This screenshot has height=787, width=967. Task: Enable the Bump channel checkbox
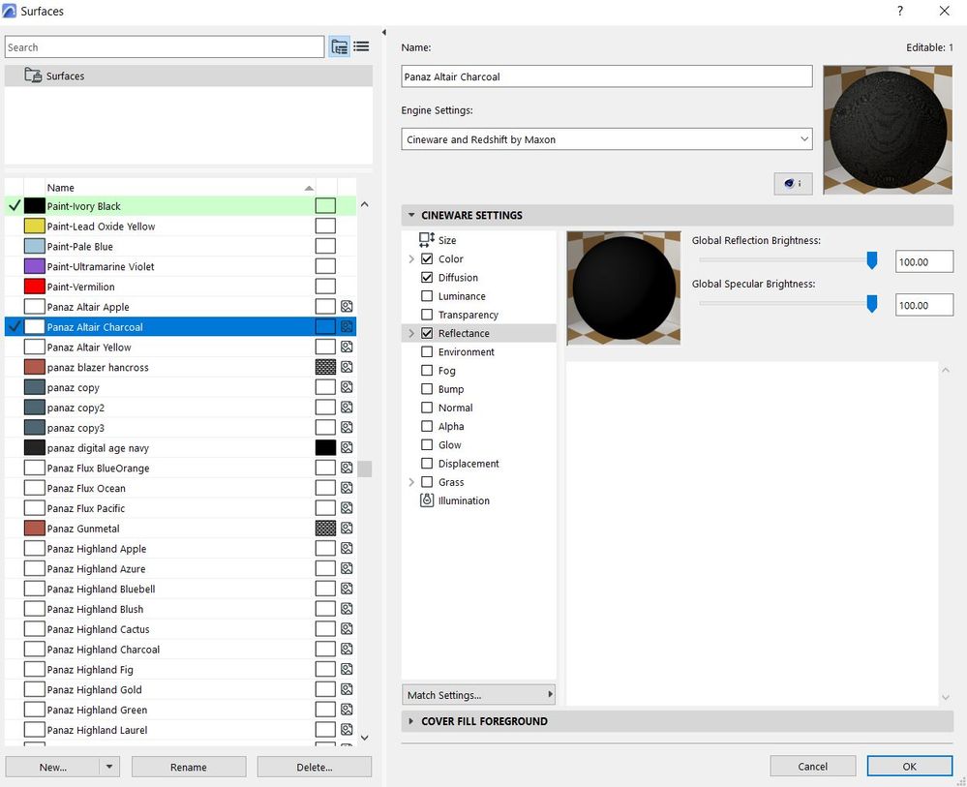427,389
